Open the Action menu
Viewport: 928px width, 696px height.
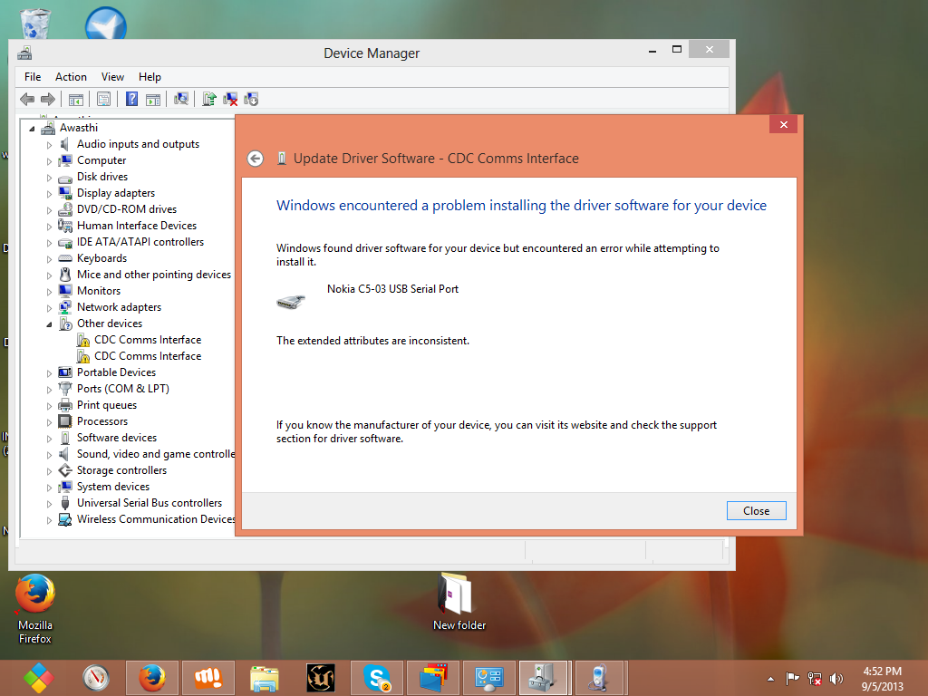point(71,77)
